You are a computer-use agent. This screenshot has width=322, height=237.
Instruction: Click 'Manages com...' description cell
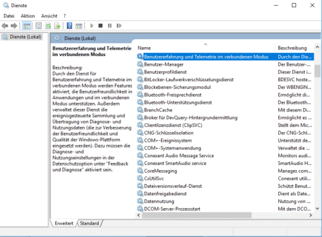pyautogui.click(x=294, y=171)
